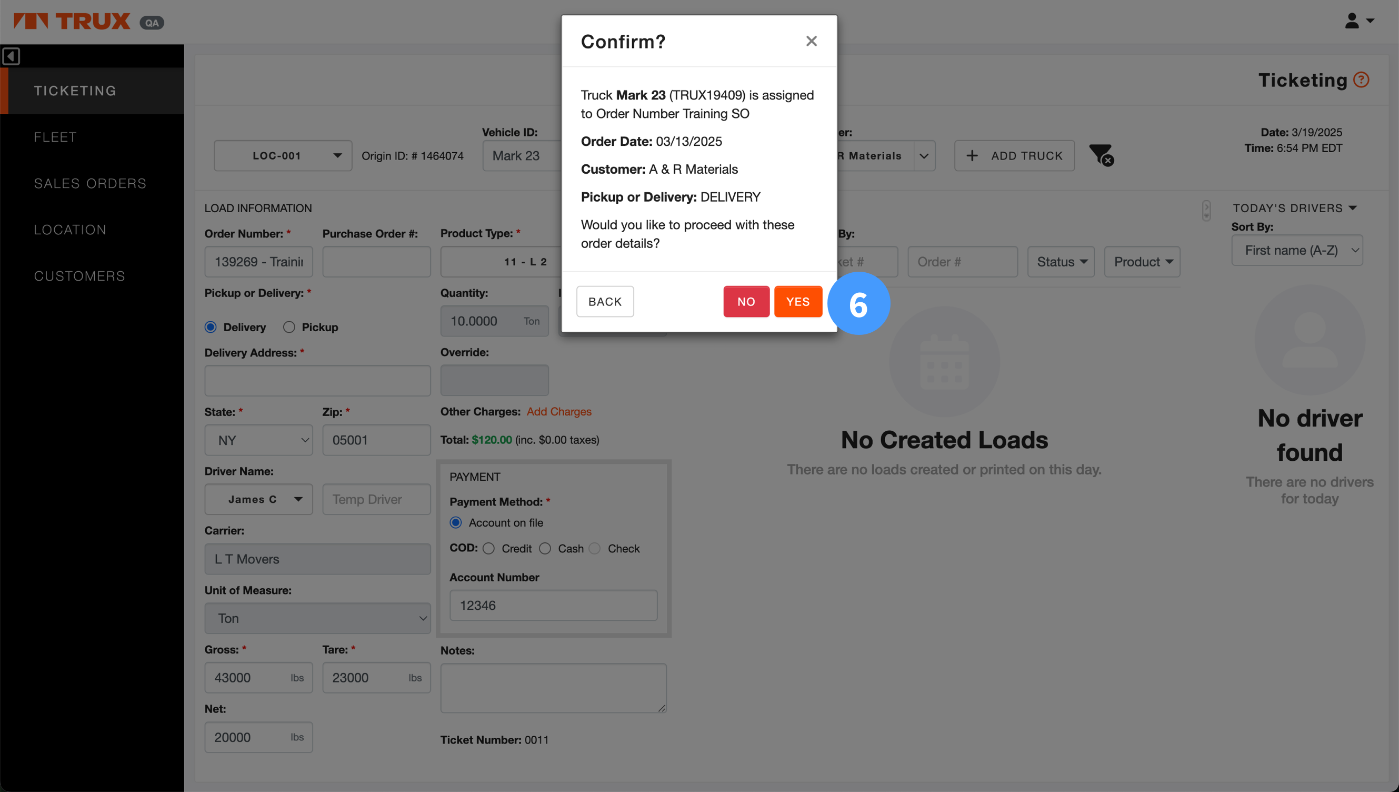
Task: Click the Account Number input field
Action: [553, 606]
